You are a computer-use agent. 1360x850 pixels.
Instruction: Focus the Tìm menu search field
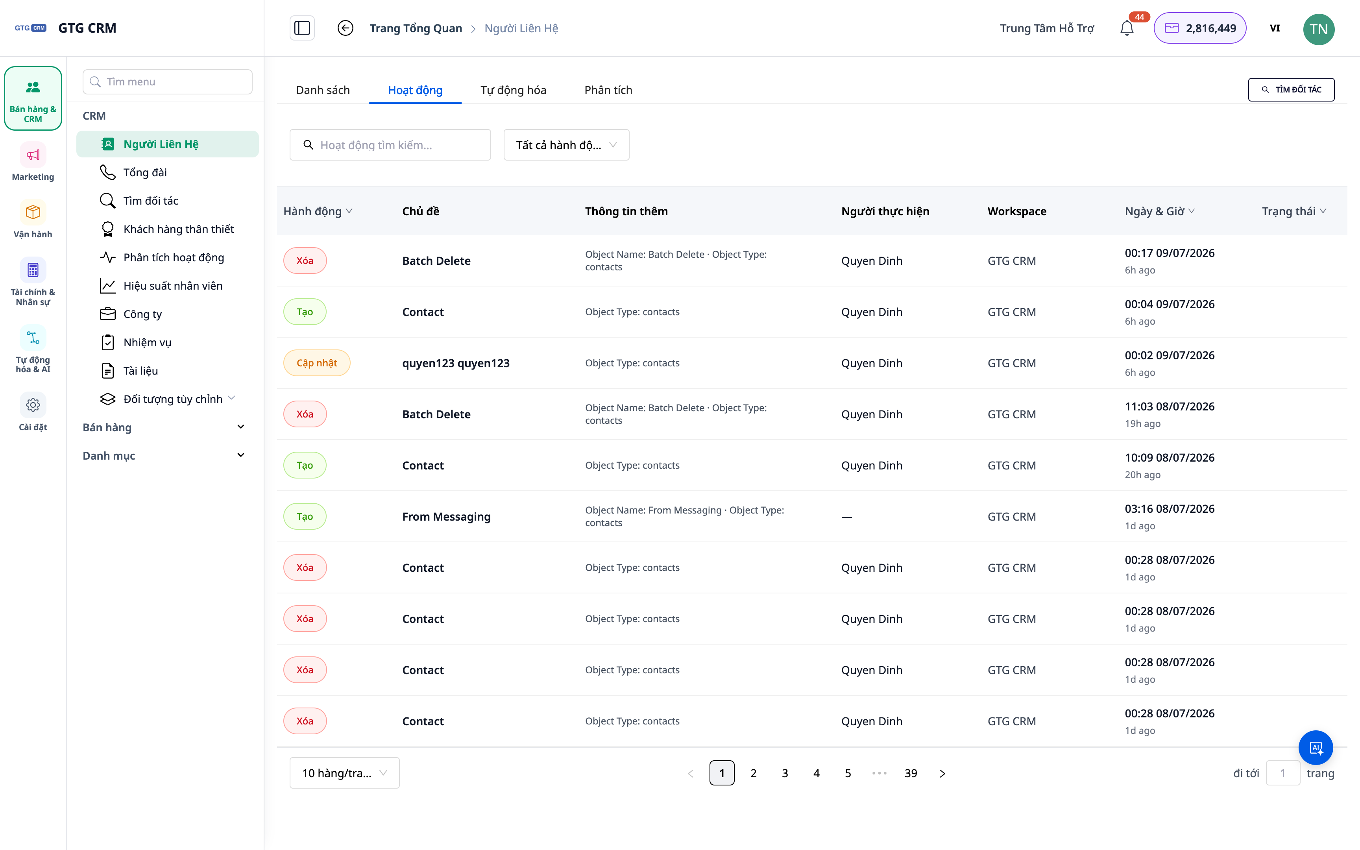click(x=168, y=81)
